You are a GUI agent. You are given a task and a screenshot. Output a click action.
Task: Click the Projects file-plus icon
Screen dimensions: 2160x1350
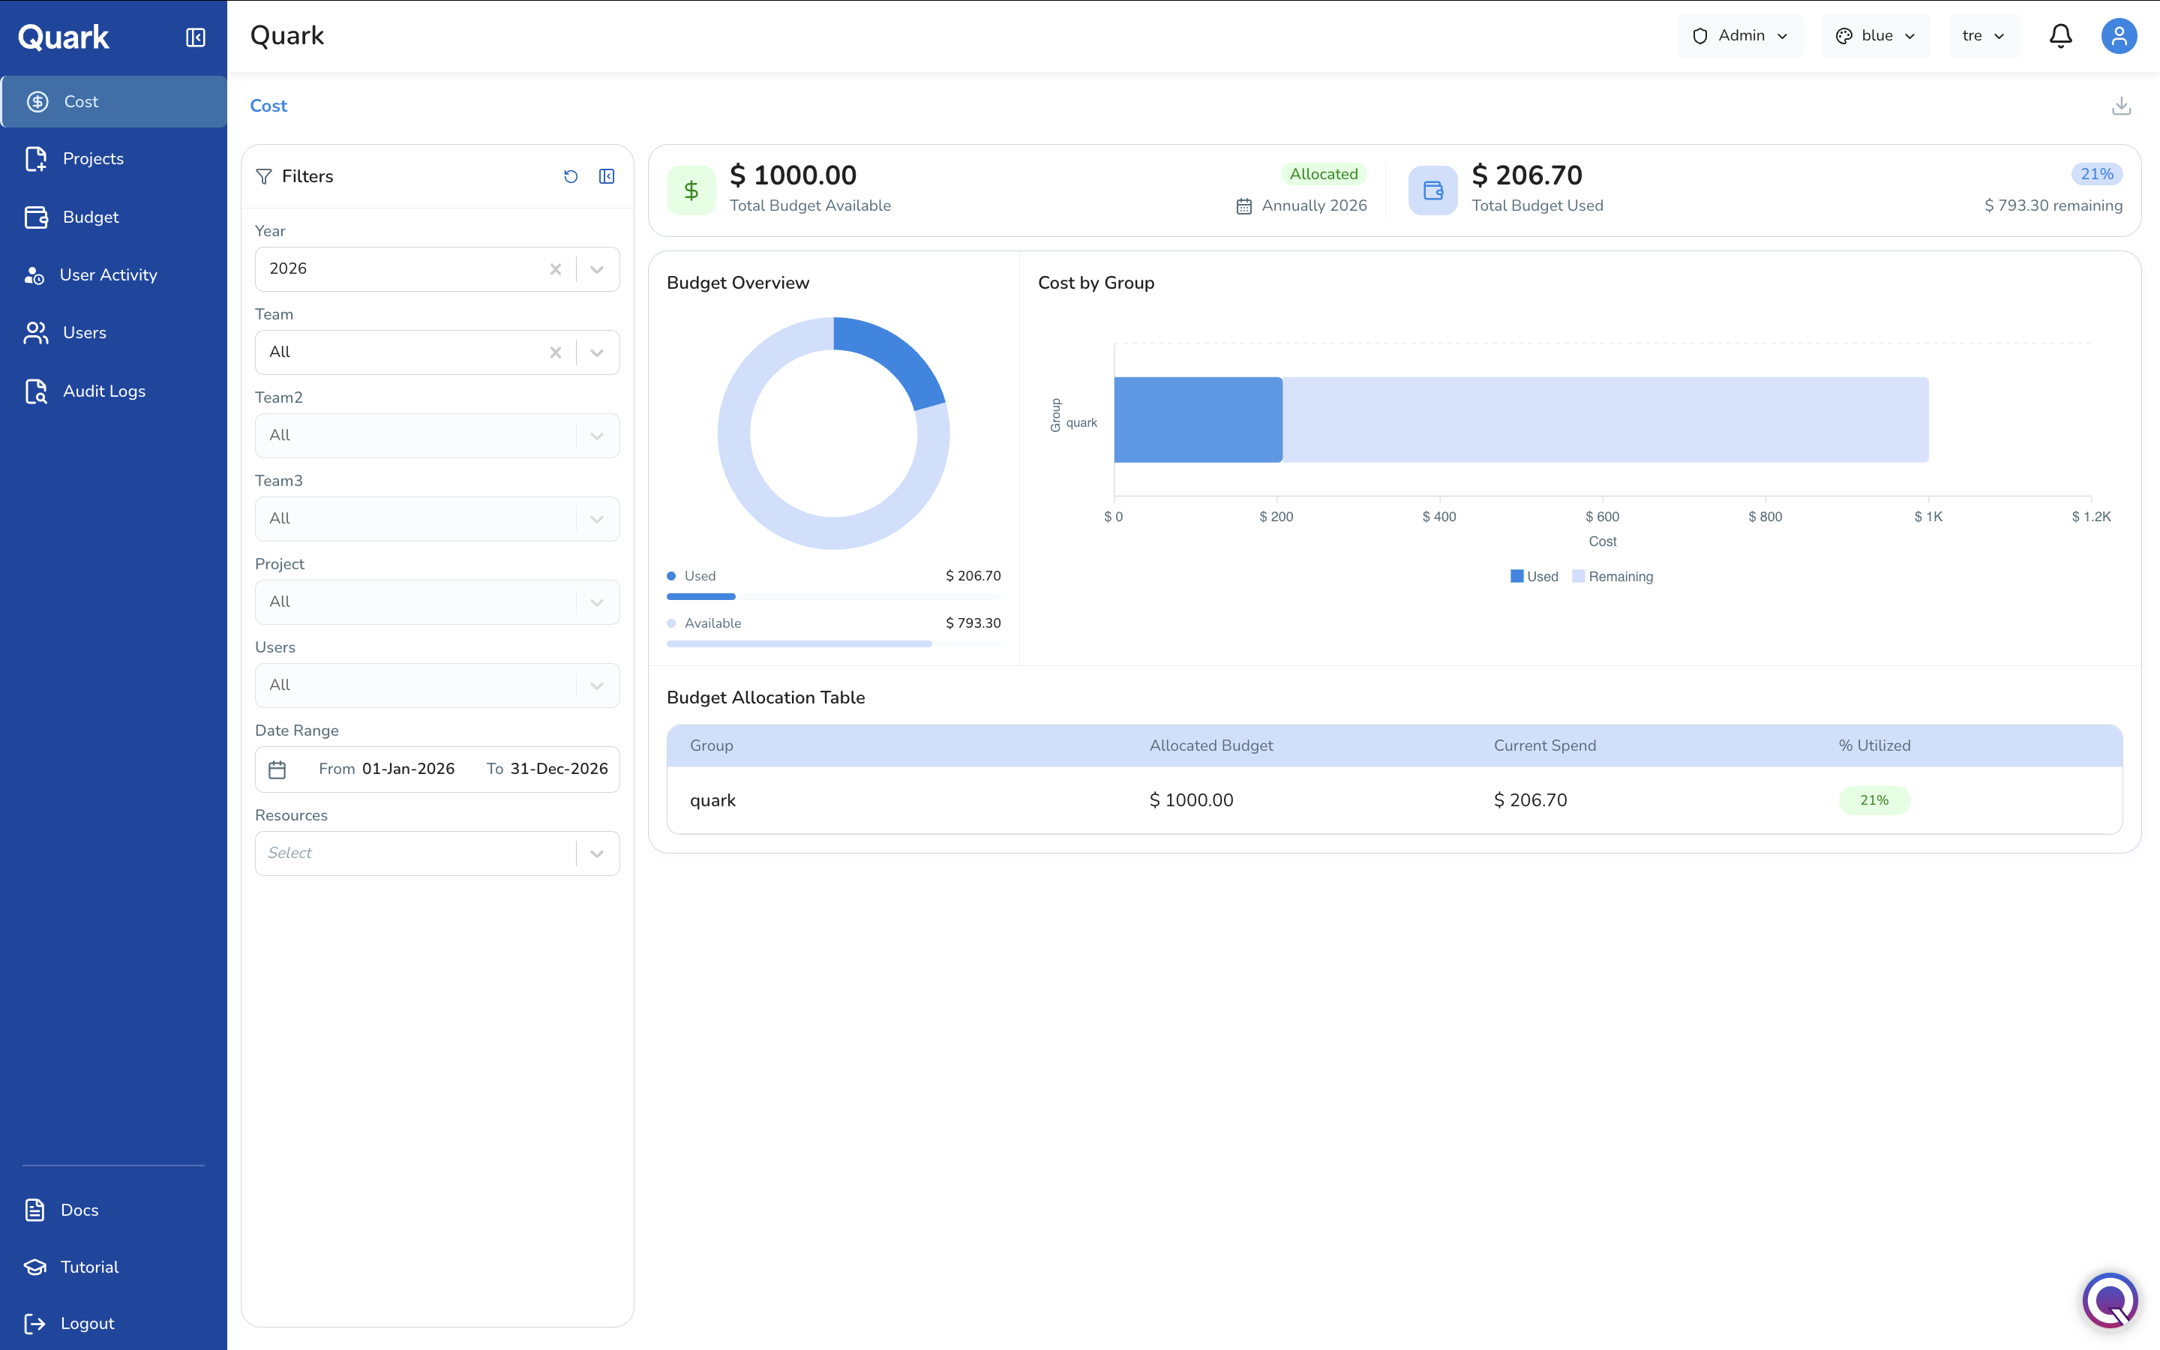(36, 159)
